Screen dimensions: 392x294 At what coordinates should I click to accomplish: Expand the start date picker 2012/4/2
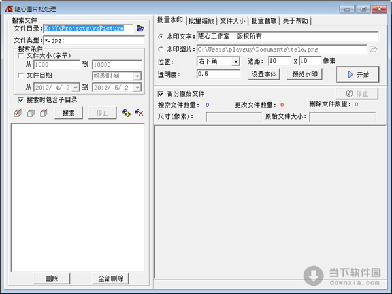[76, 87]
